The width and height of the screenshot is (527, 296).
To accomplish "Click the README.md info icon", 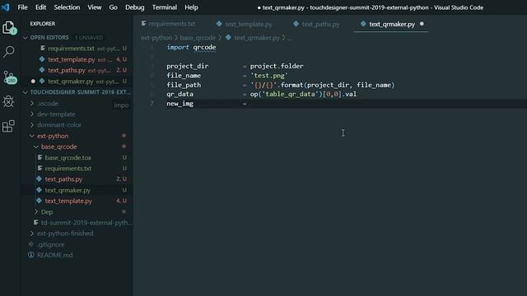I will [31, 255].
